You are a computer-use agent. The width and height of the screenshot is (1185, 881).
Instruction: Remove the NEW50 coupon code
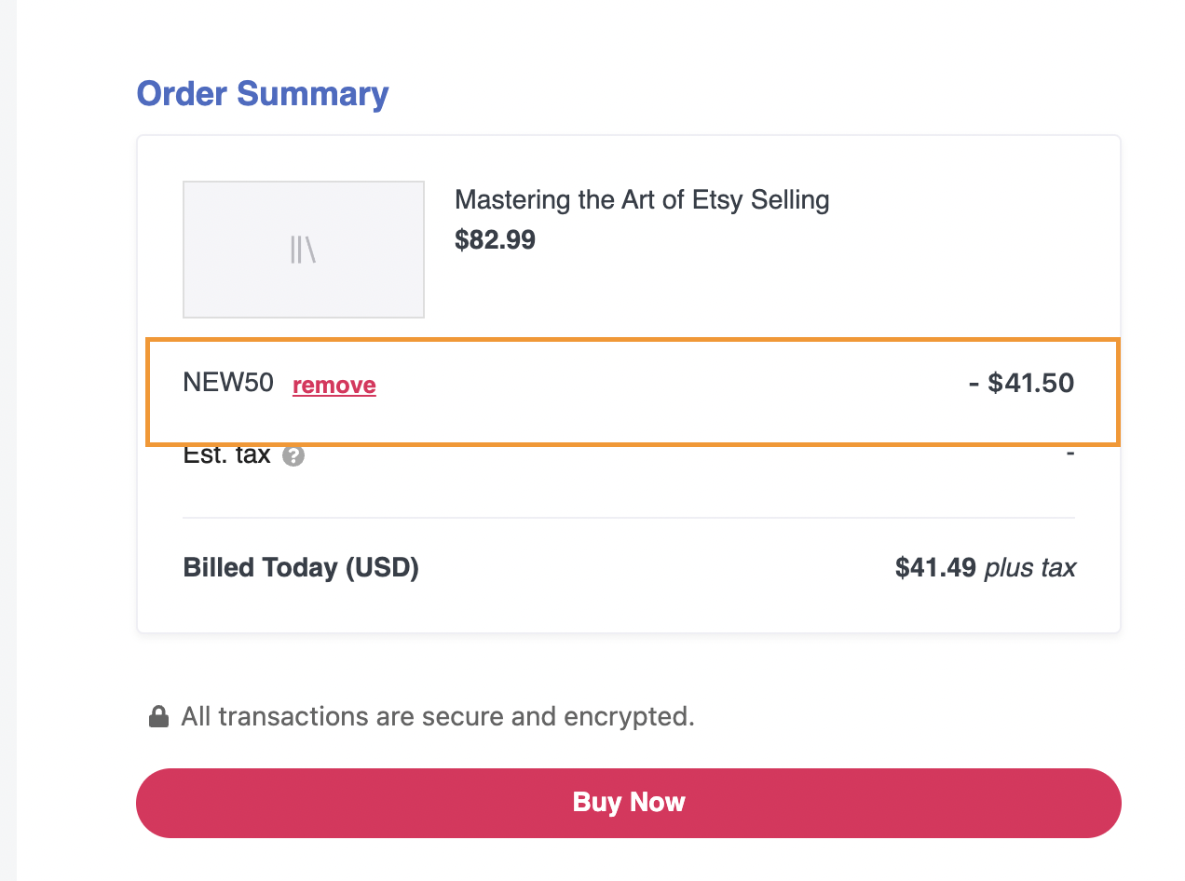click(334, 385)
